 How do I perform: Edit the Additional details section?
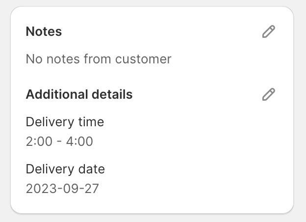[269, 94]
